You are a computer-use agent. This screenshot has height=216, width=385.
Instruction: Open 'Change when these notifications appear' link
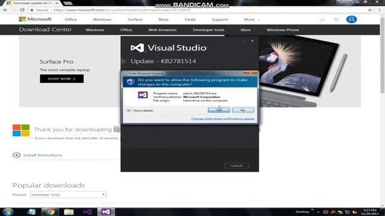[x=223, y=119]
